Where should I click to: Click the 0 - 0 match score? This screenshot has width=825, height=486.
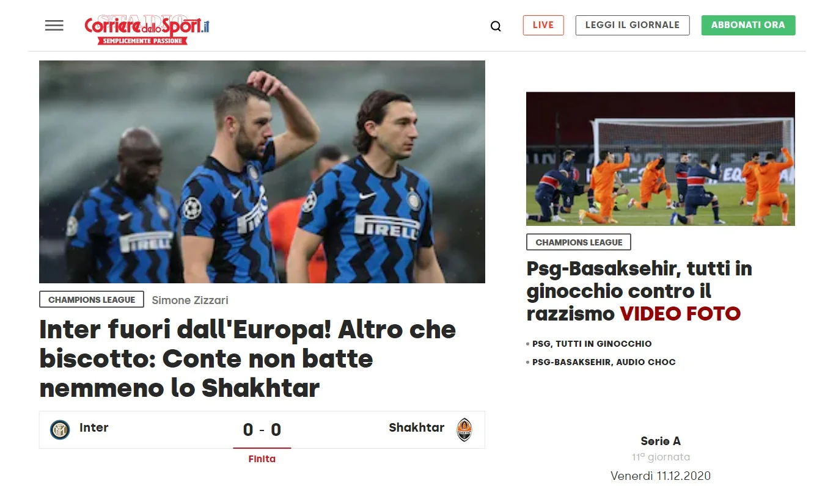click(x=262, y=430)
